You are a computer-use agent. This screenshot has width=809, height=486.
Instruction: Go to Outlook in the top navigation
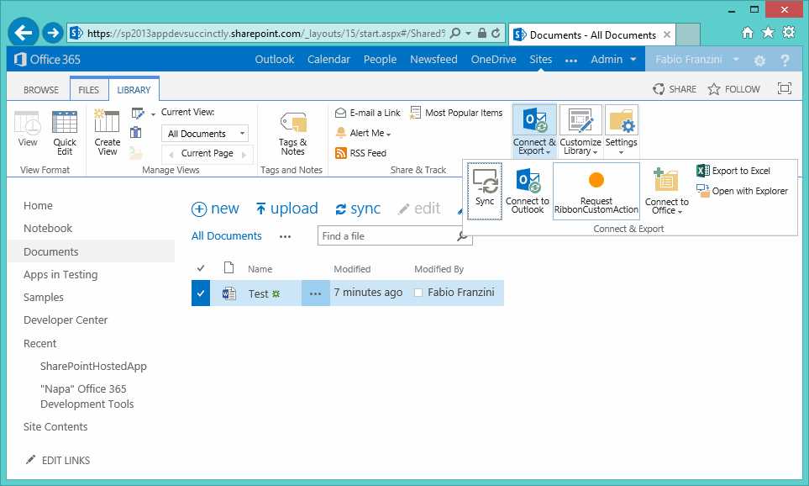[x=275, y=60]
